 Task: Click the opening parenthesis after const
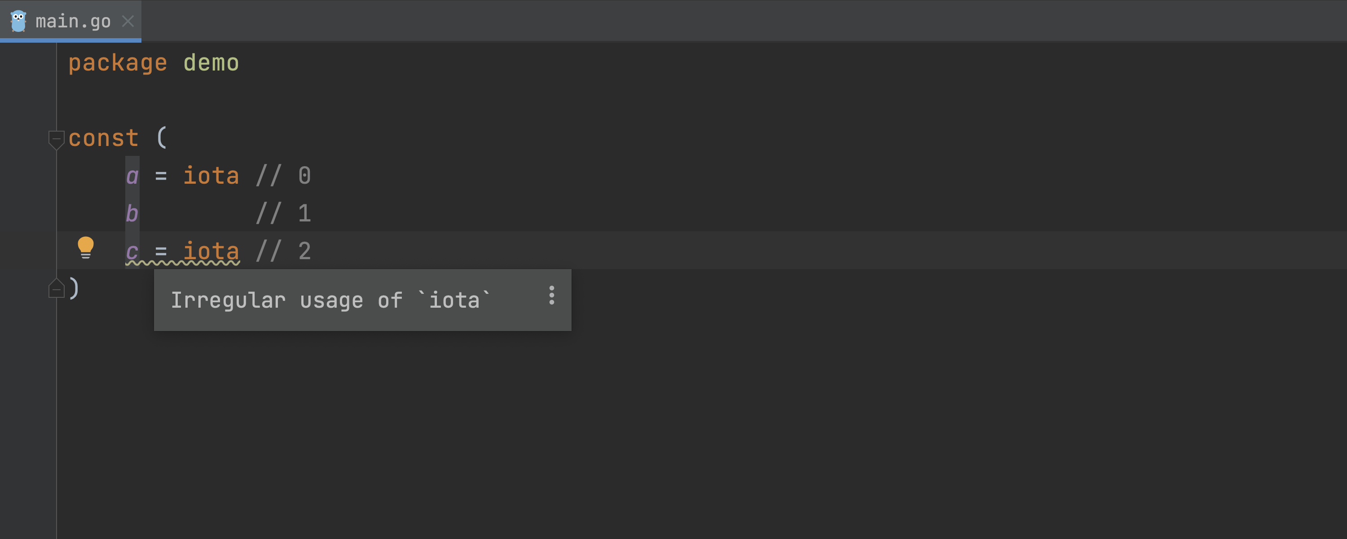162,138
